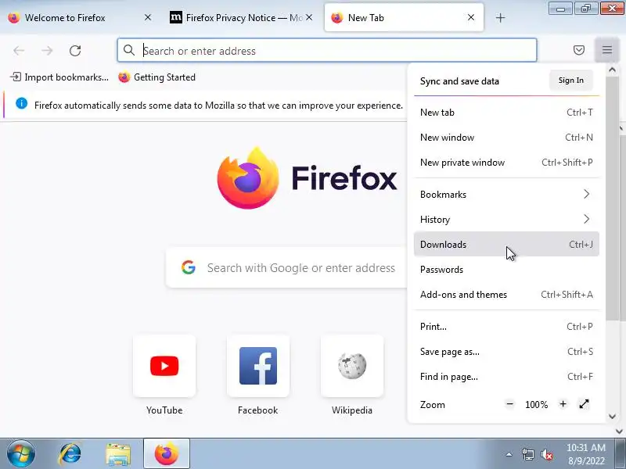Reset zoom by clicking 100%

(x=536, y=404)
